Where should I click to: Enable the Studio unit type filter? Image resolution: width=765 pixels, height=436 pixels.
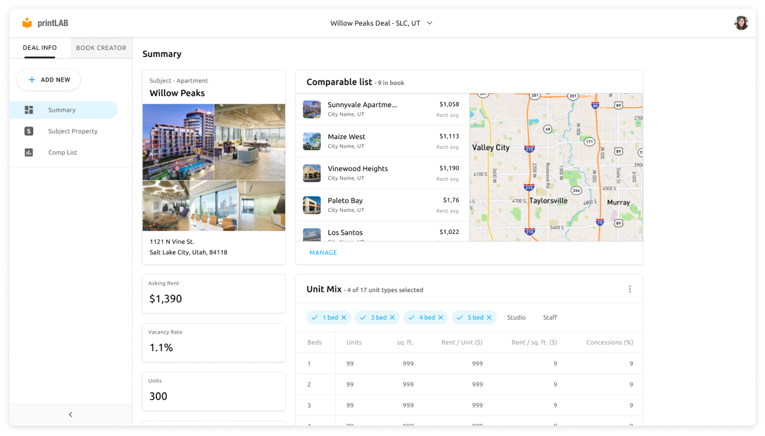point(516,318)
